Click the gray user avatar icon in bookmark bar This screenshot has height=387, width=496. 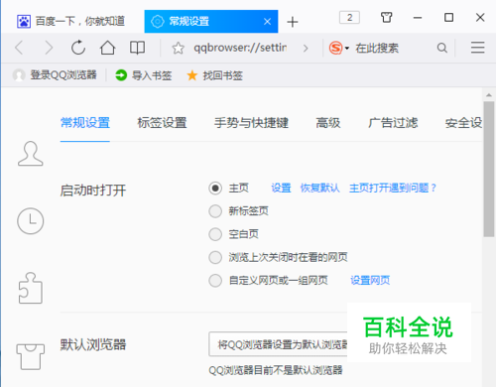click(19, 75)
